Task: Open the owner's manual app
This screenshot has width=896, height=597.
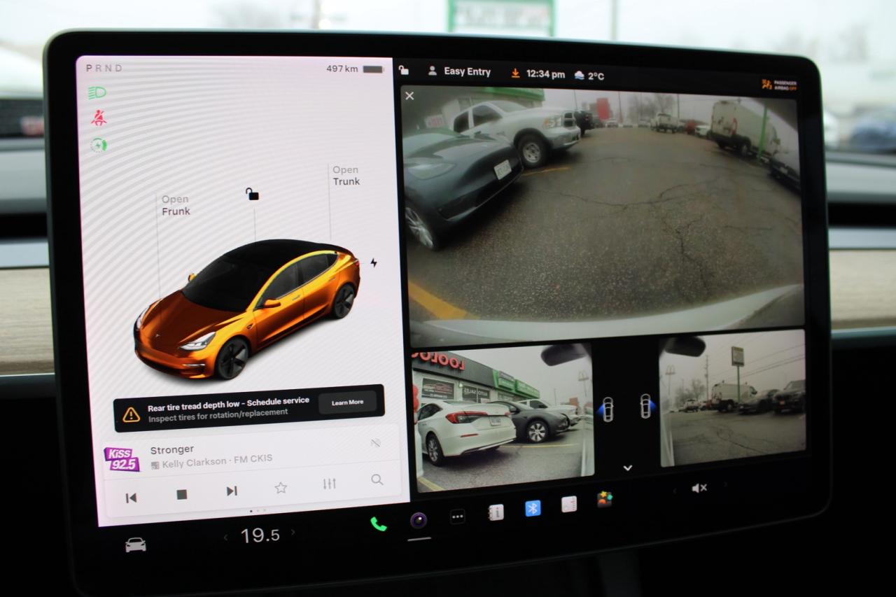Action: coord(497,513)
